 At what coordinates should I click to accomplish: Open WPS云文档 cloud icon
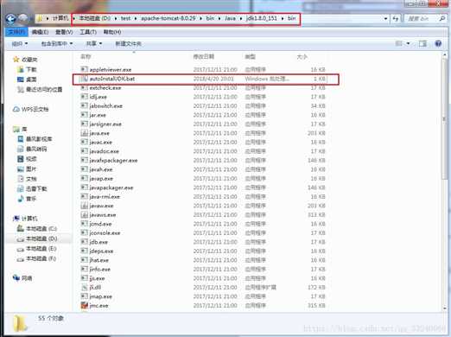click(16, 109)
